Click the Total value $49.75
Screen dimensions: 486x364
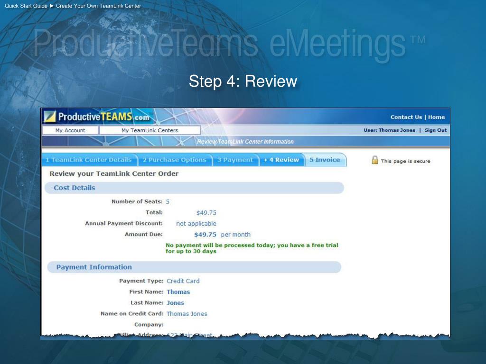(x=206, y=213)
